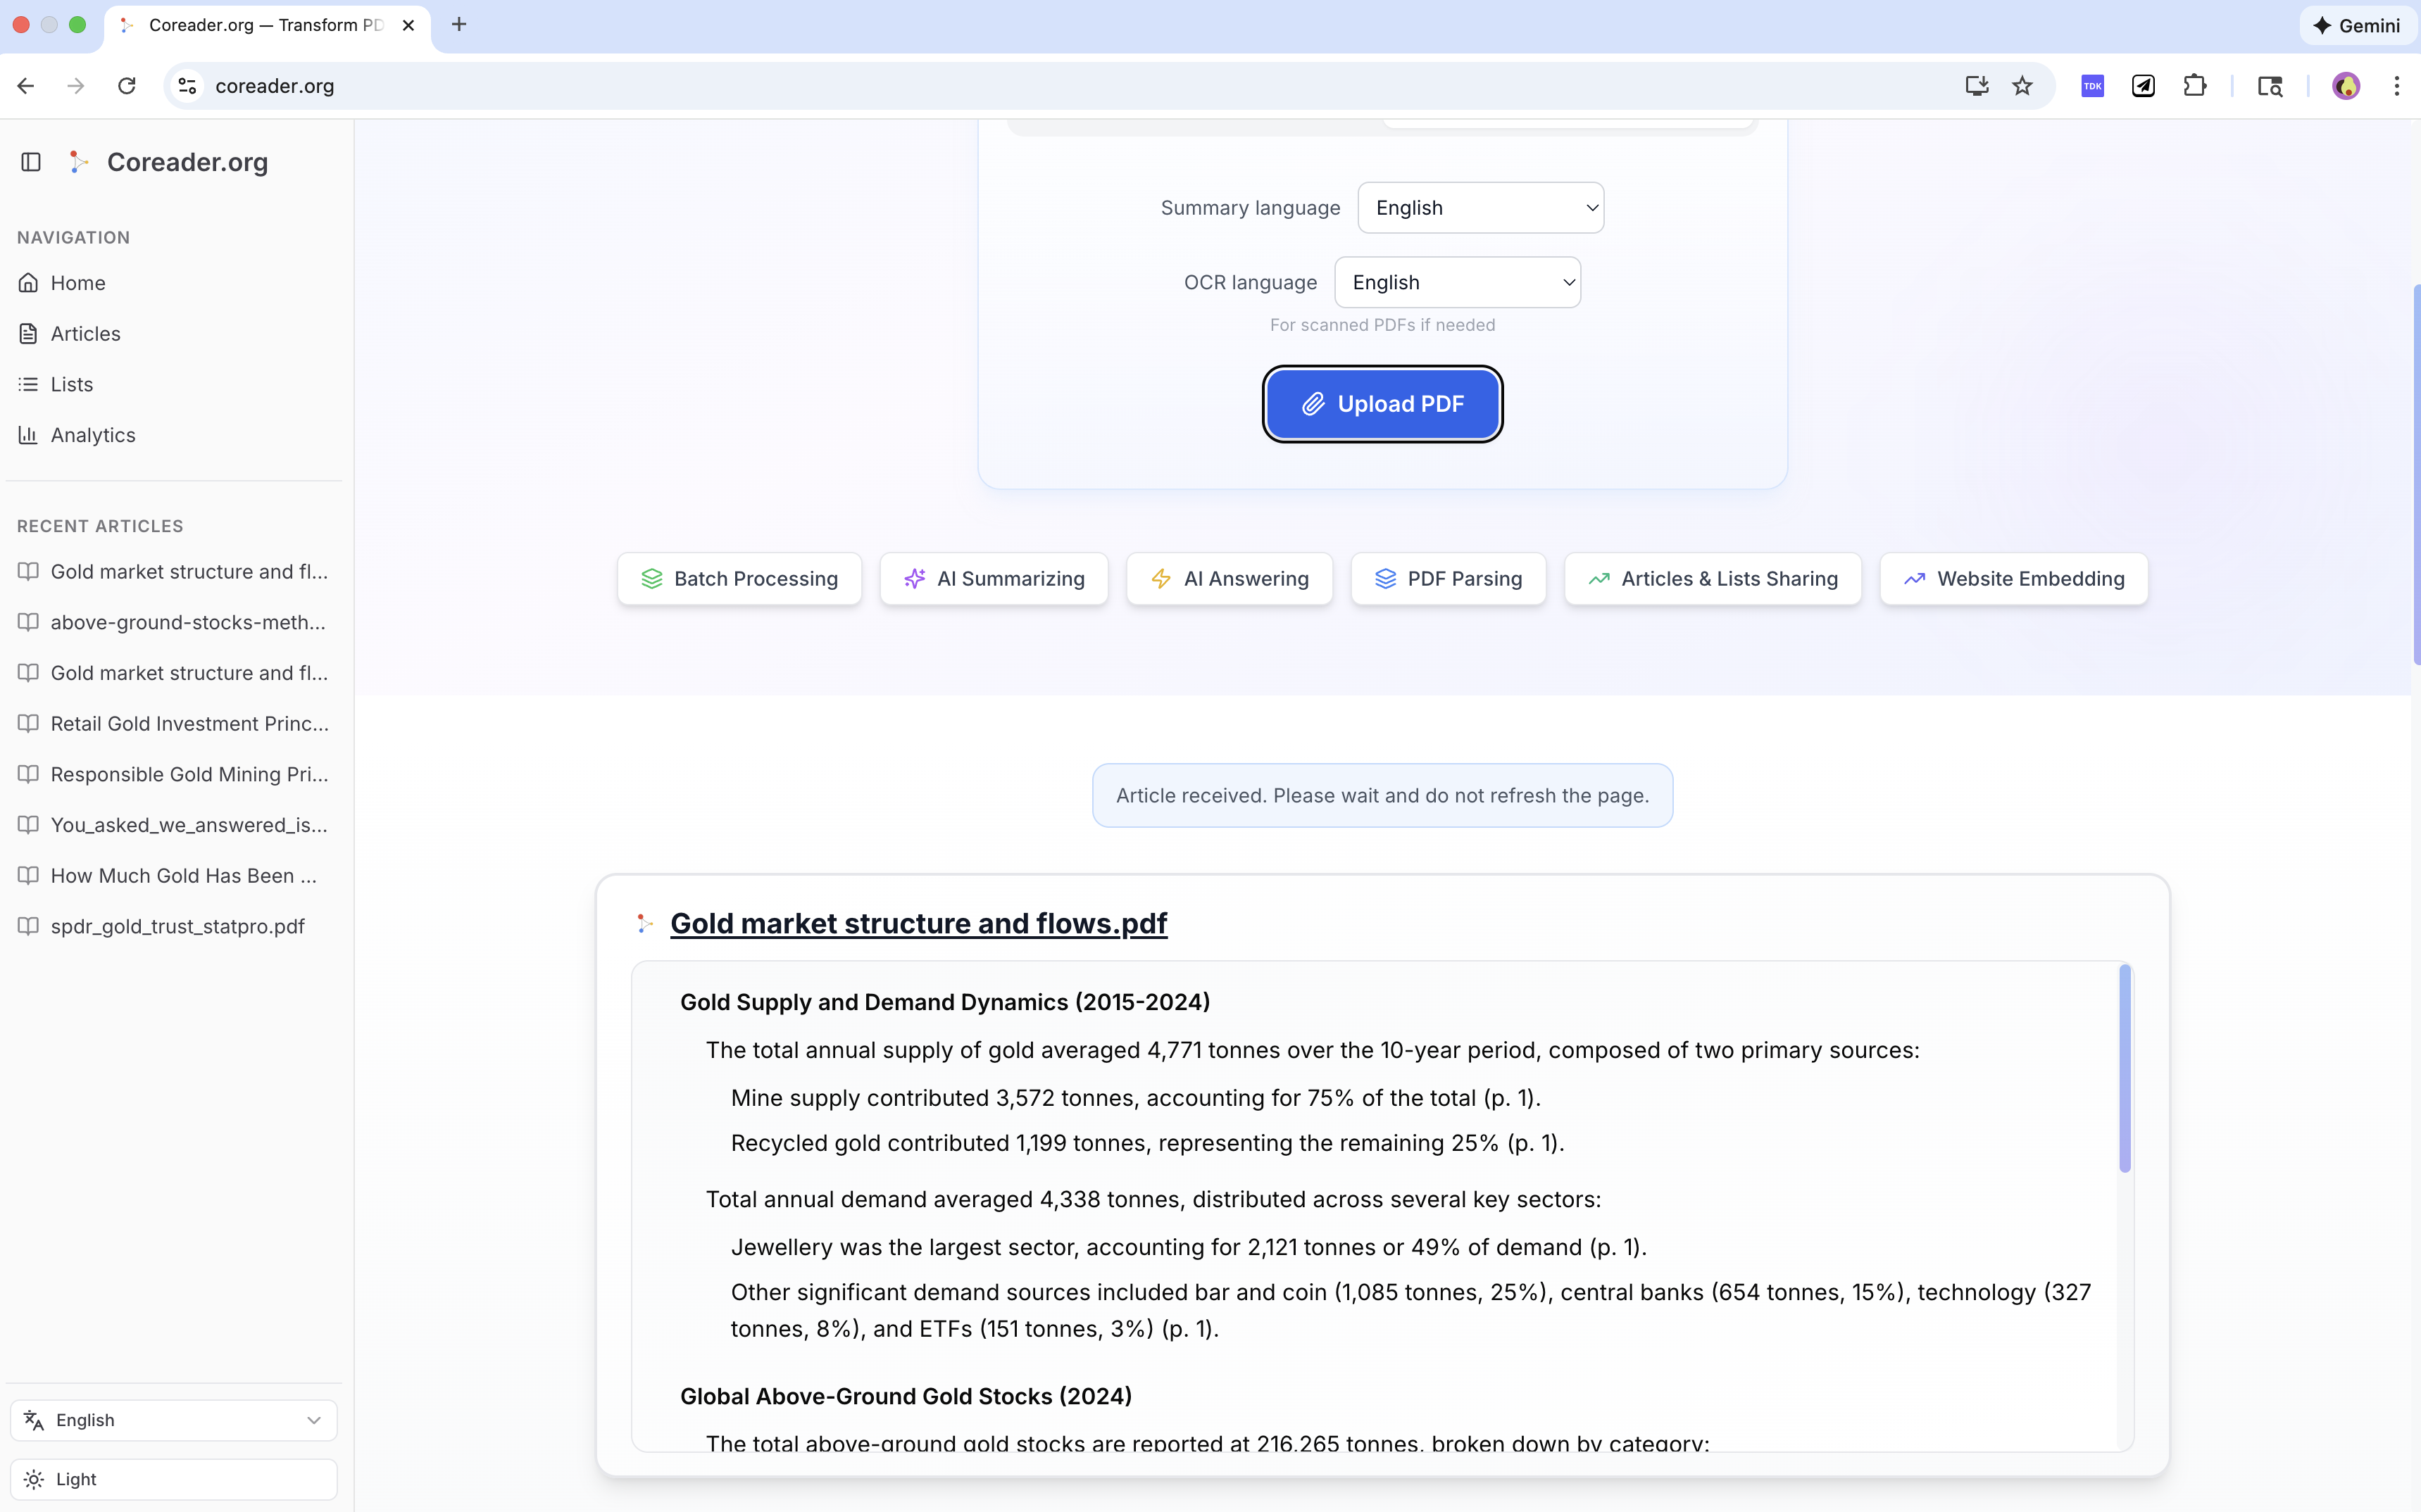Open Articles & Lists Sharing
The height and width of the screenshot is (1512, 2421).
pos(1710,578)
